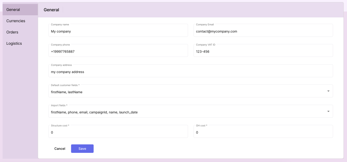Click the Structure cost field
Image resolution: width=347 pixels, height=162 pixels.
tap(118, 133)
